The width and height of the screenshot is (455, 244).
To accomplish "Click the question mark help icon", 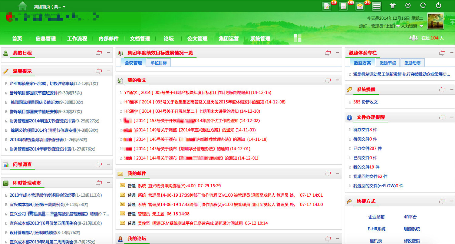I will (408, 5).
